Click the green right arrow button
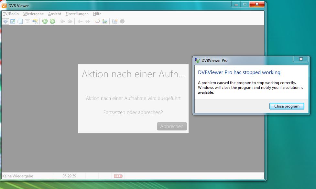The width and height of the screenshot is (316, 189). coord(52,22)
